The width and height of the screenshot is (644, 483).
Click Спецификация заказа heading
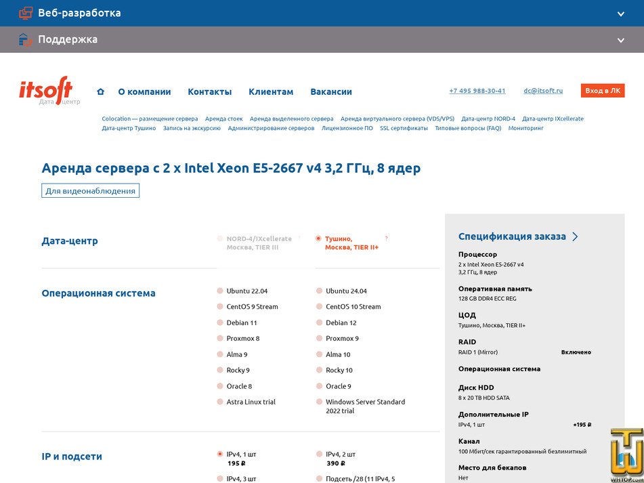[512, 236]
